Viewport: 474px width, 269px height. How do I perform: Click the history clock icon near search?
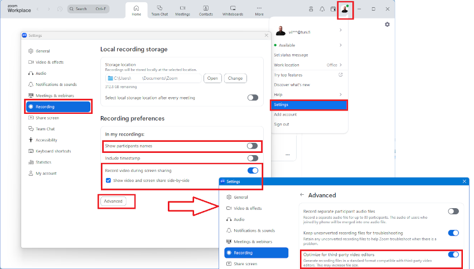click(60, 9)
